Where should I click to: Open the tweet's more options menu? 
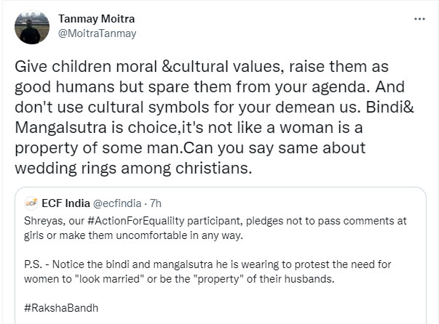(x=420, y=20)
